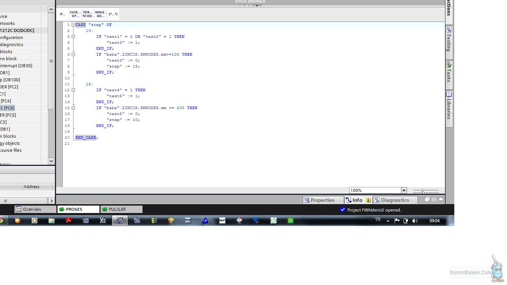Insert a CASE OF statement template
This screenshot has width=507, height=285.
coord(75,14)
